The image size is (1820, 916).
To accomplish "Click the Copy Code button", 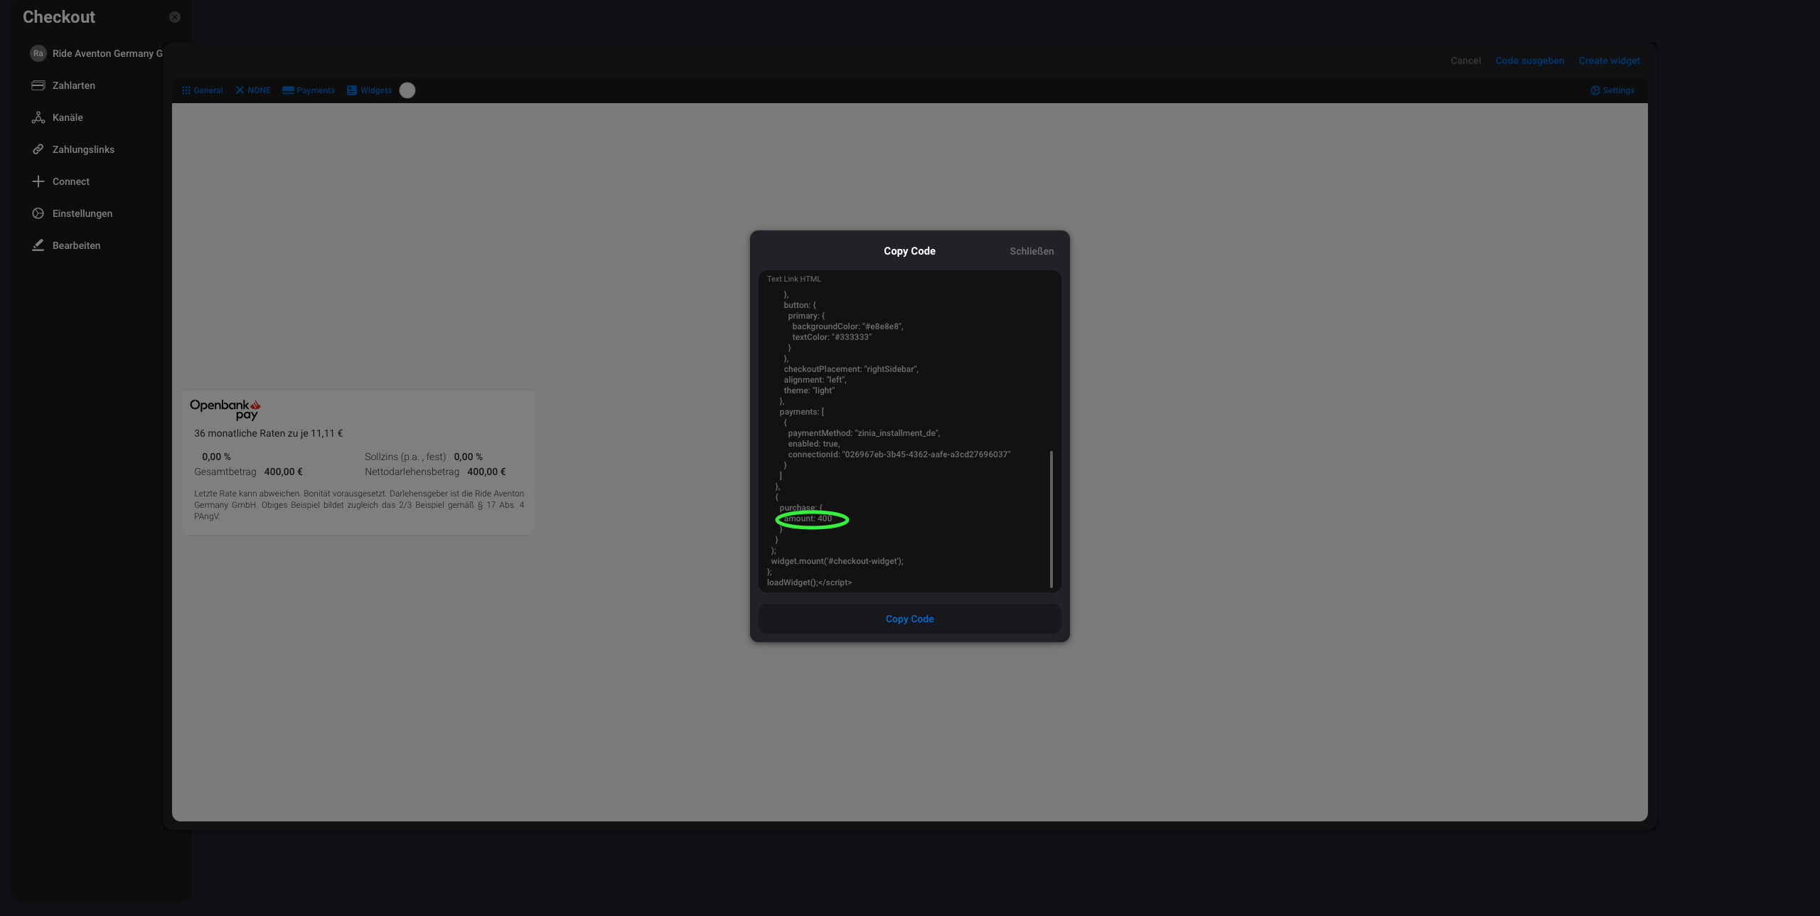I will tap(910, 619).
